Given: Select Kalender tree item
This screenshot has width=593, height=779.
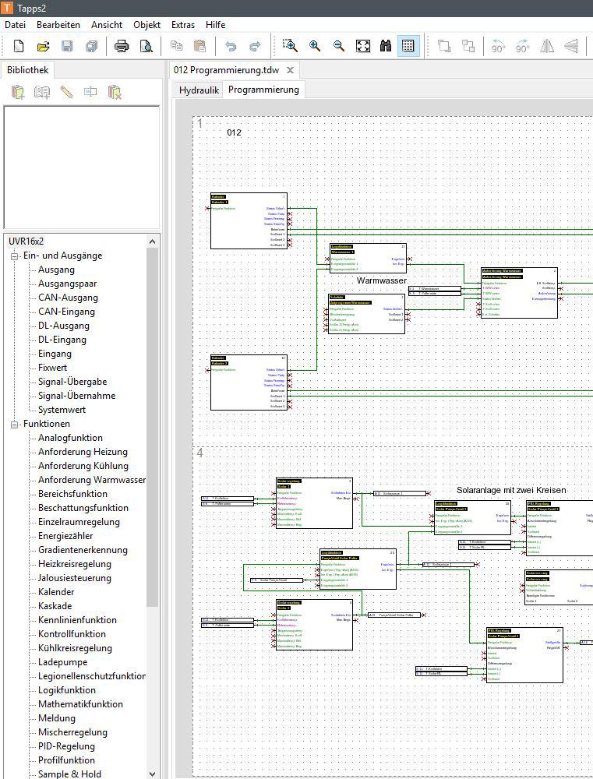Looking at the screenshot, I should [56, 592].
